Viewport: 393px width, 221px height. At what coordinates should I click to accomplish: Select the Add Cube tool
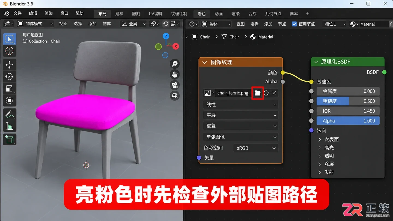click(x=9, y=139)
